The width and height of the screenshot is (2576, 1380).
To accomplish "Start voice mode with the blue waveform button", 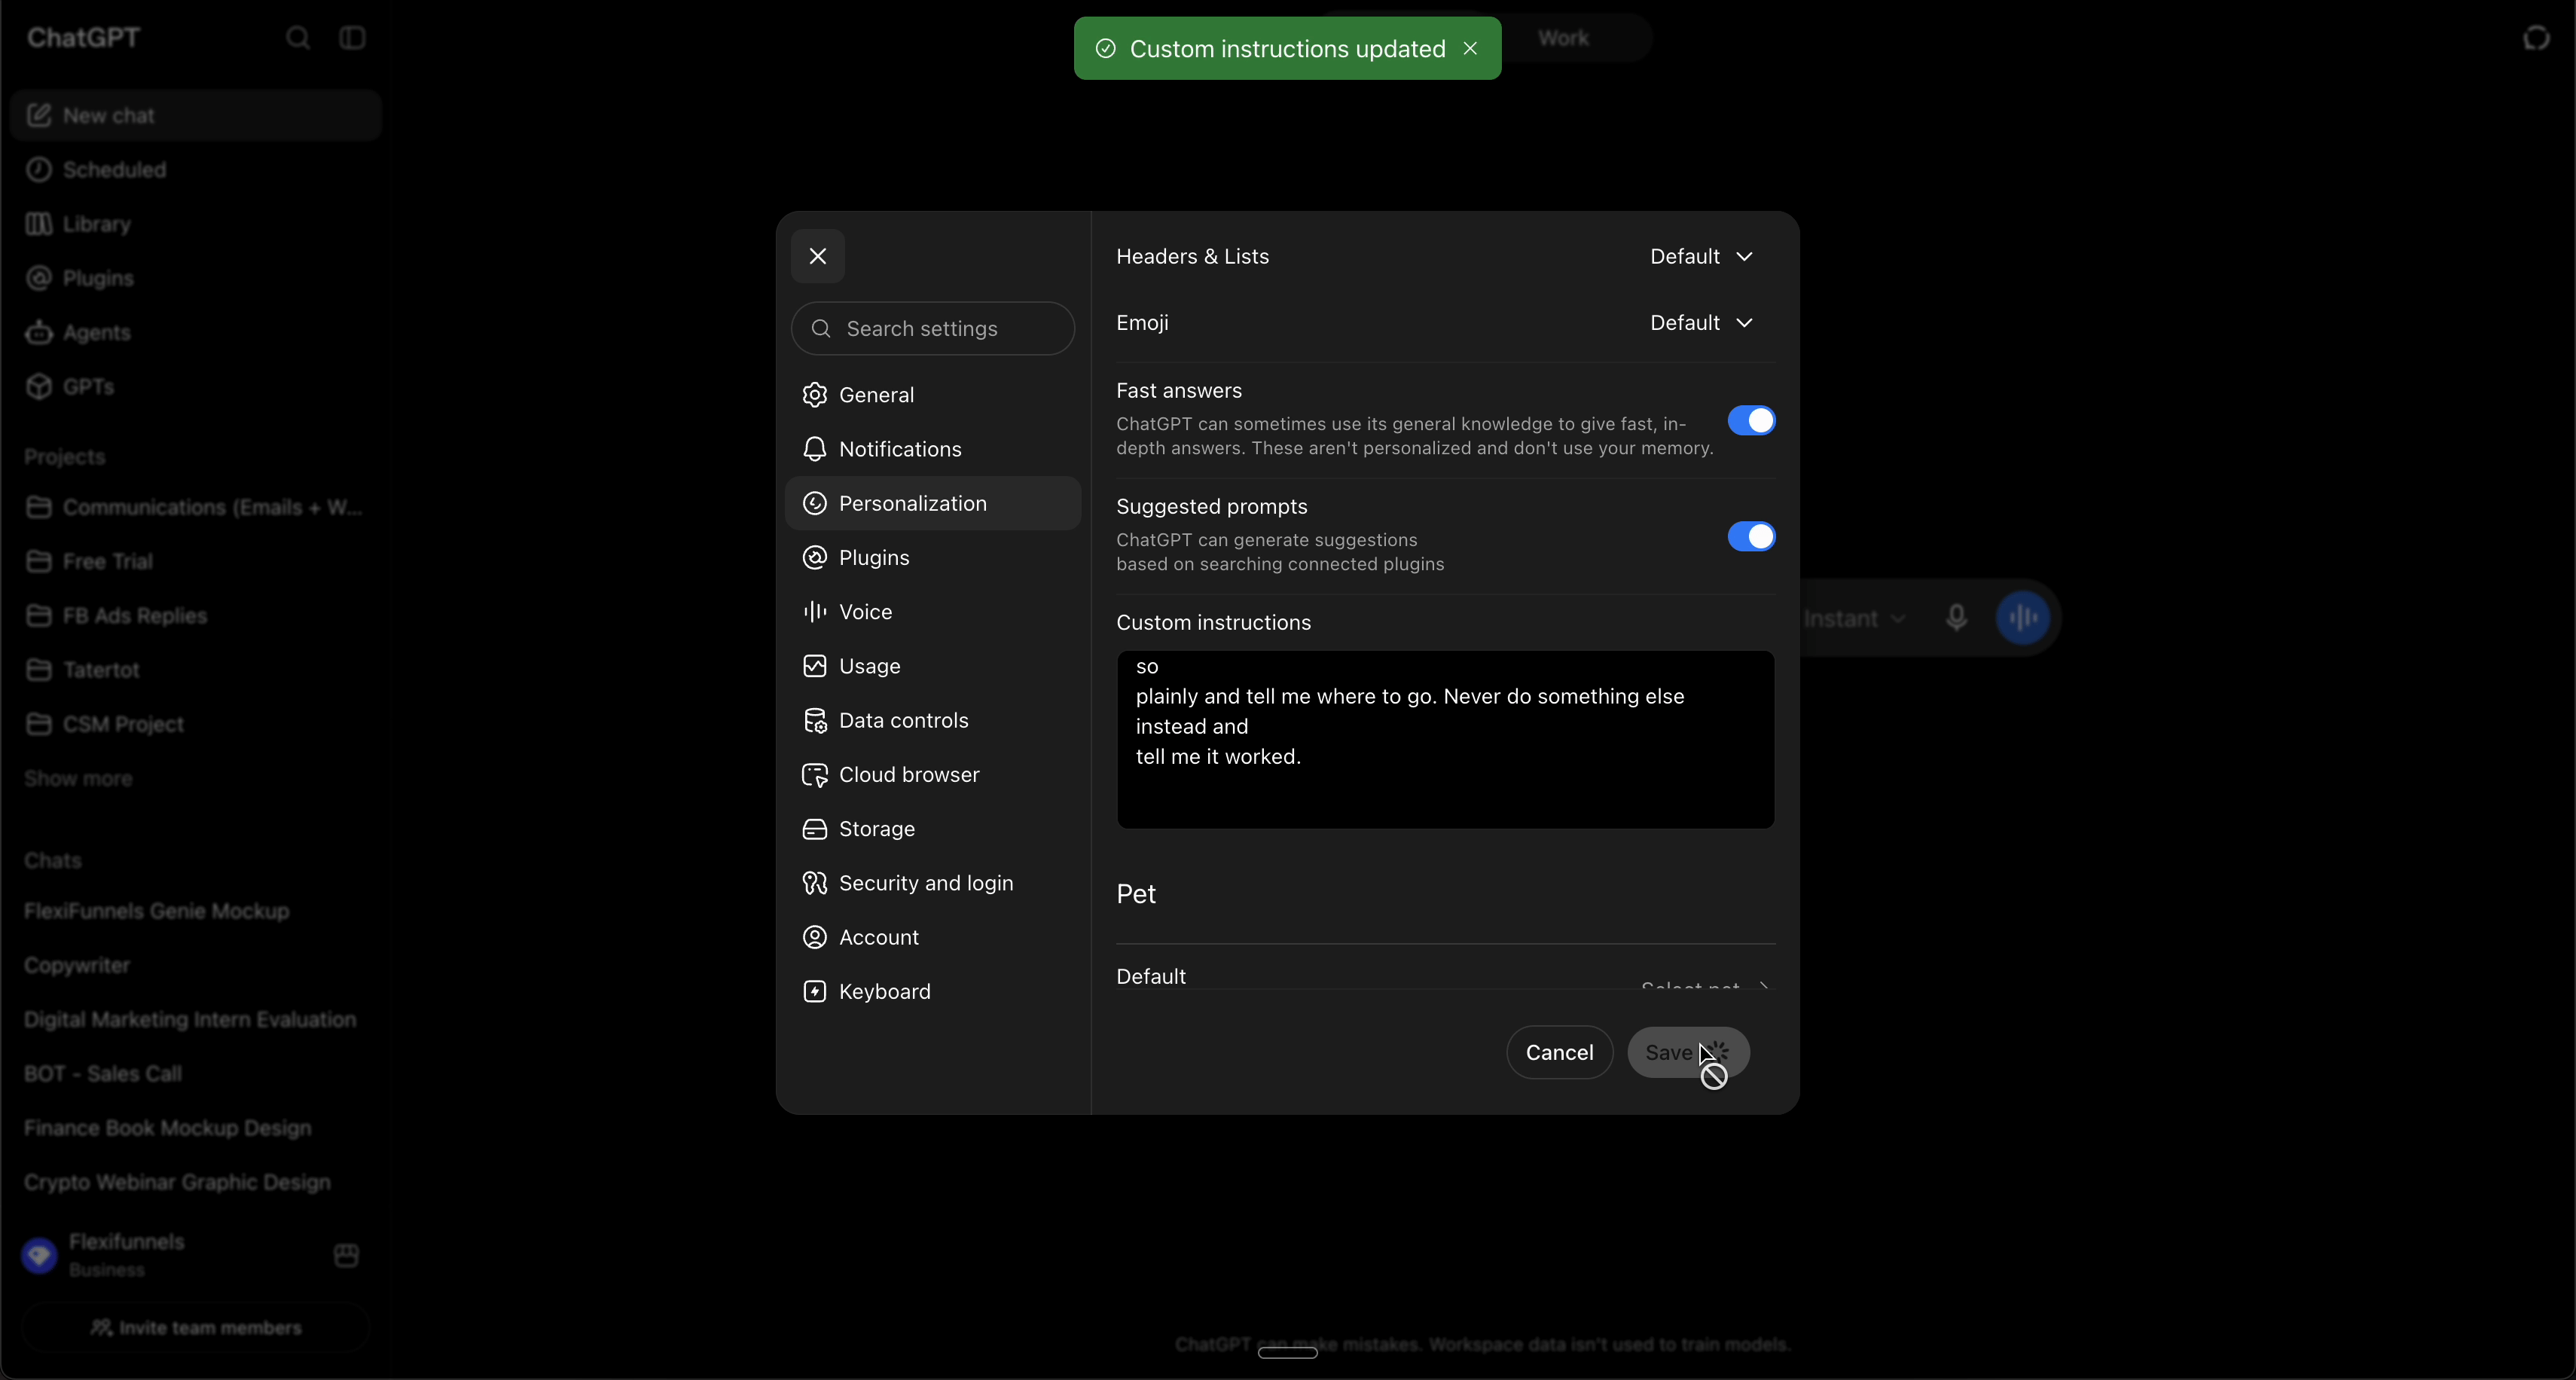I will click(2023, 618).
